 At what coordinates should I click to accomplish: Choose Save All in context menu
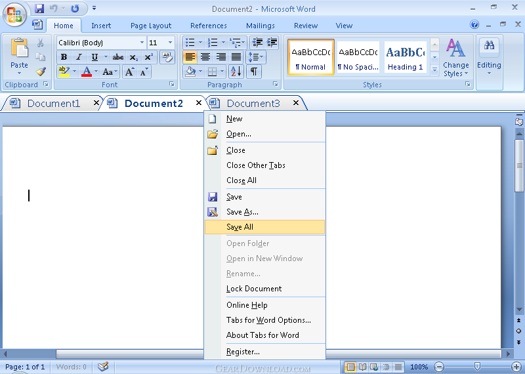264,227
